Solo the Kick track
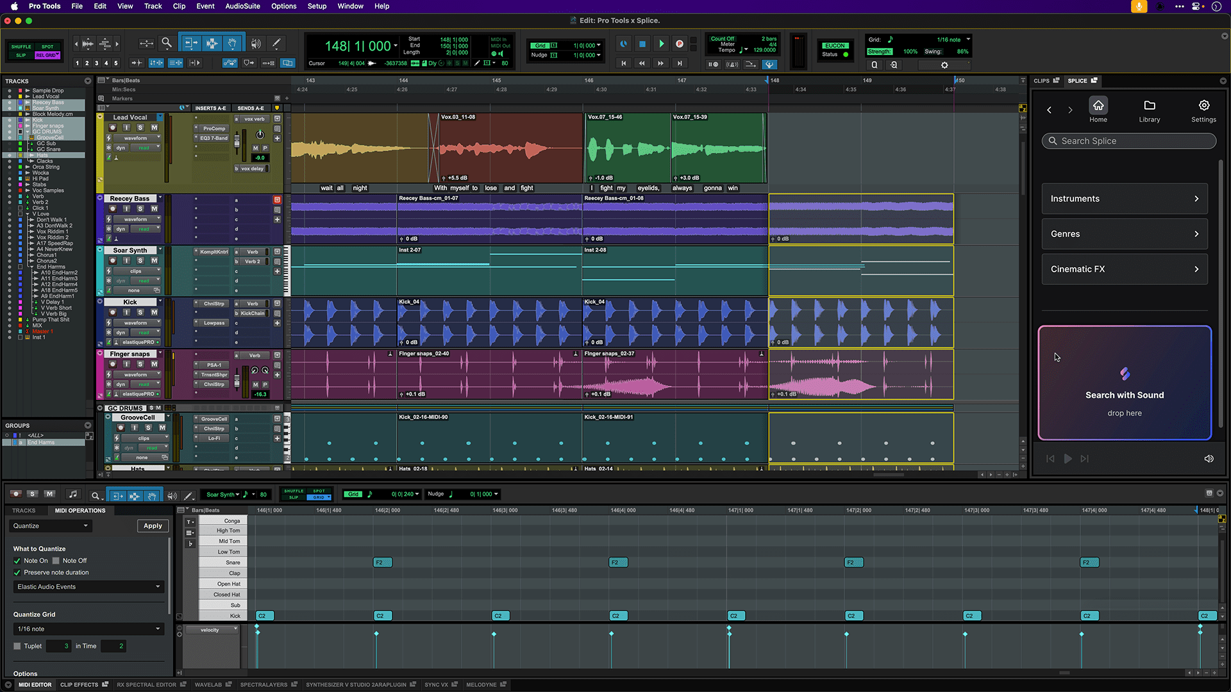The height and width of the screenshot is (692, 1231). pyautogui.click(x=140, y=312)
